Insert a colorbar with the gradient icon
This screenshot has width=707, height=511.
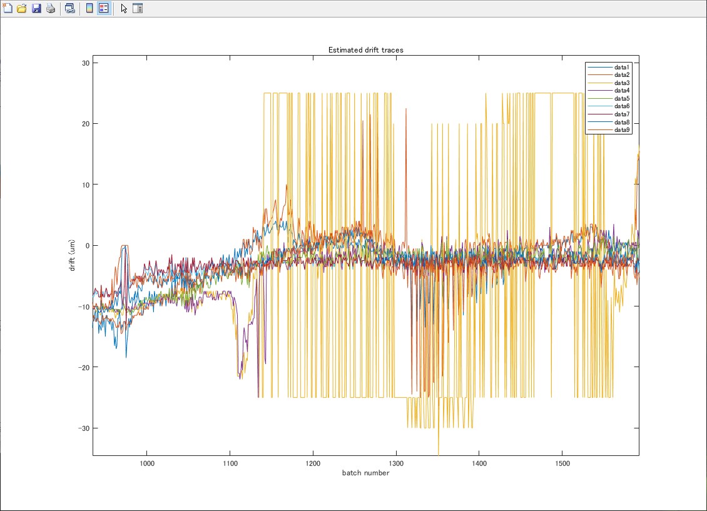[x=89, y=8]
